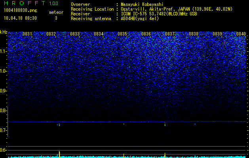249x158 pixels.
Task: Click the Receiving antenna label
Action: click(91, 19)
